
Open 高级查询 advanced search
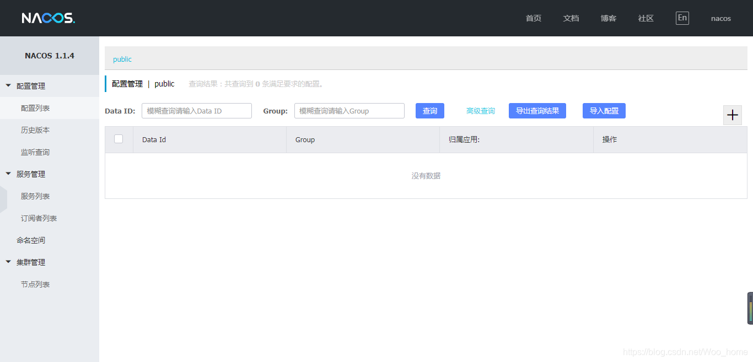[480, 110]
